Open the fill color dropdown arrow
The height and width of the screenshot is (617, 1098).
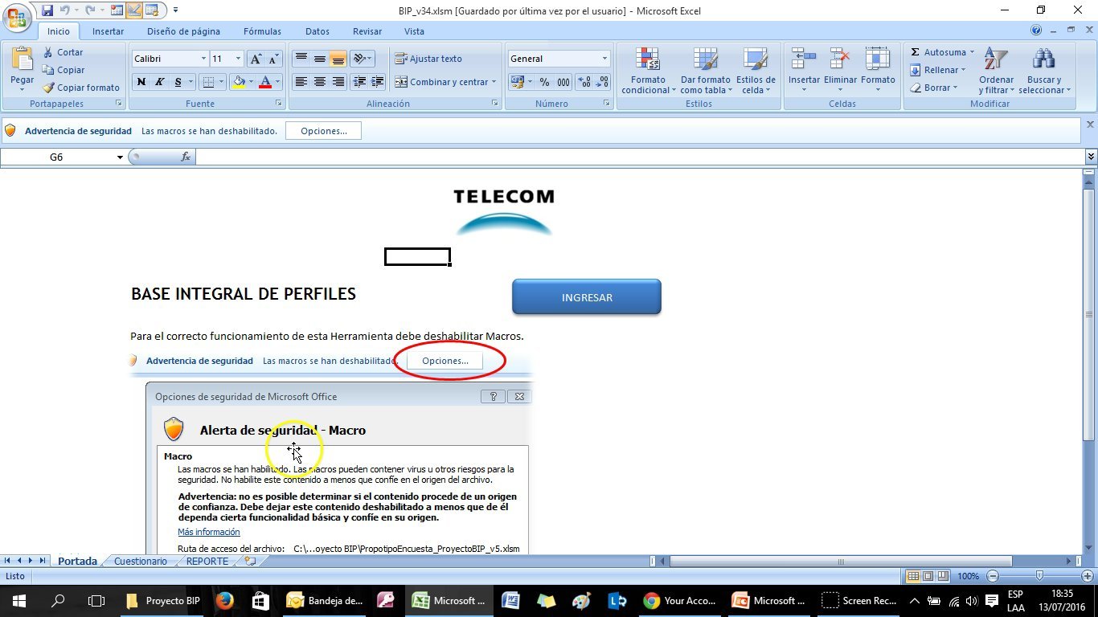click(249, 82)
